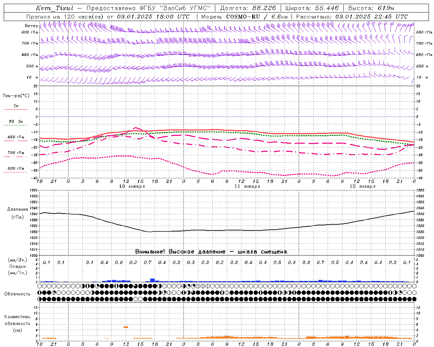Viewport: 434px width, 347px height.
Task: Click the 10 января date label
Action: [132, 186]
